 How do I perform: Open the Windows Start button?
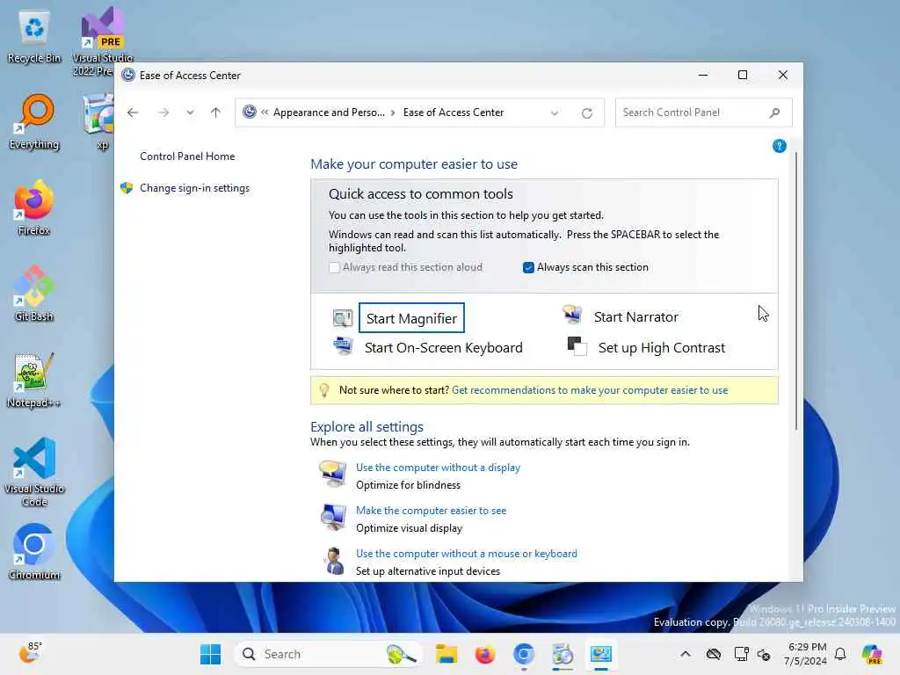coord(211,654)
